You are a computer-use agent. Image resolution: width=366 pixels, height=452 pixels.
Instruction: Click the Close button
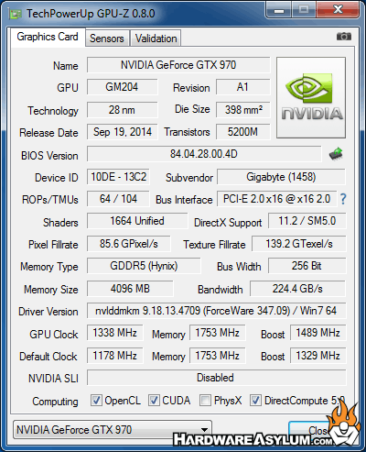pyautogui.click(x=318, y=431)
